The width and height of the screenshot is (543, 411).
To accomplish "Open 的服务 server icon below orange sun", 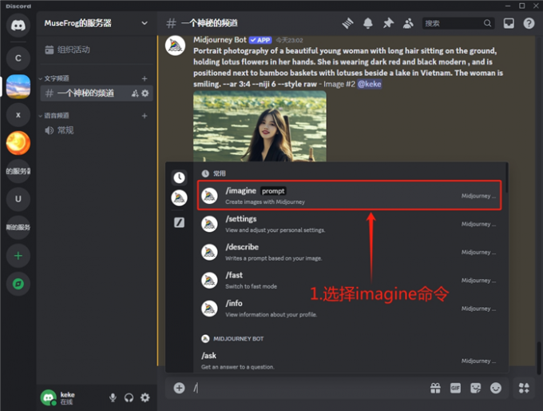I will [x=18, y=171].
